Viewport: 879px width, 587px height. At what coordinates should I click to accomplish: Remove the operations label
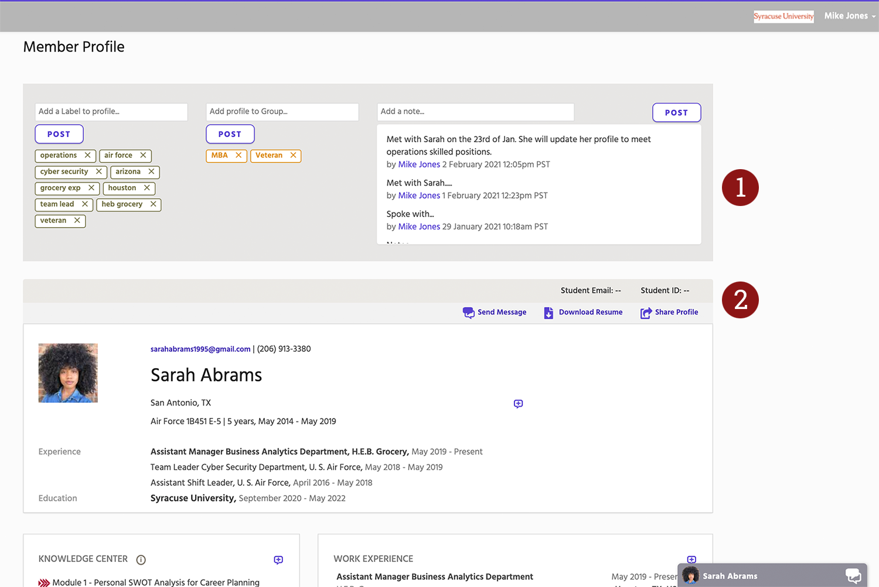[88, 155]
